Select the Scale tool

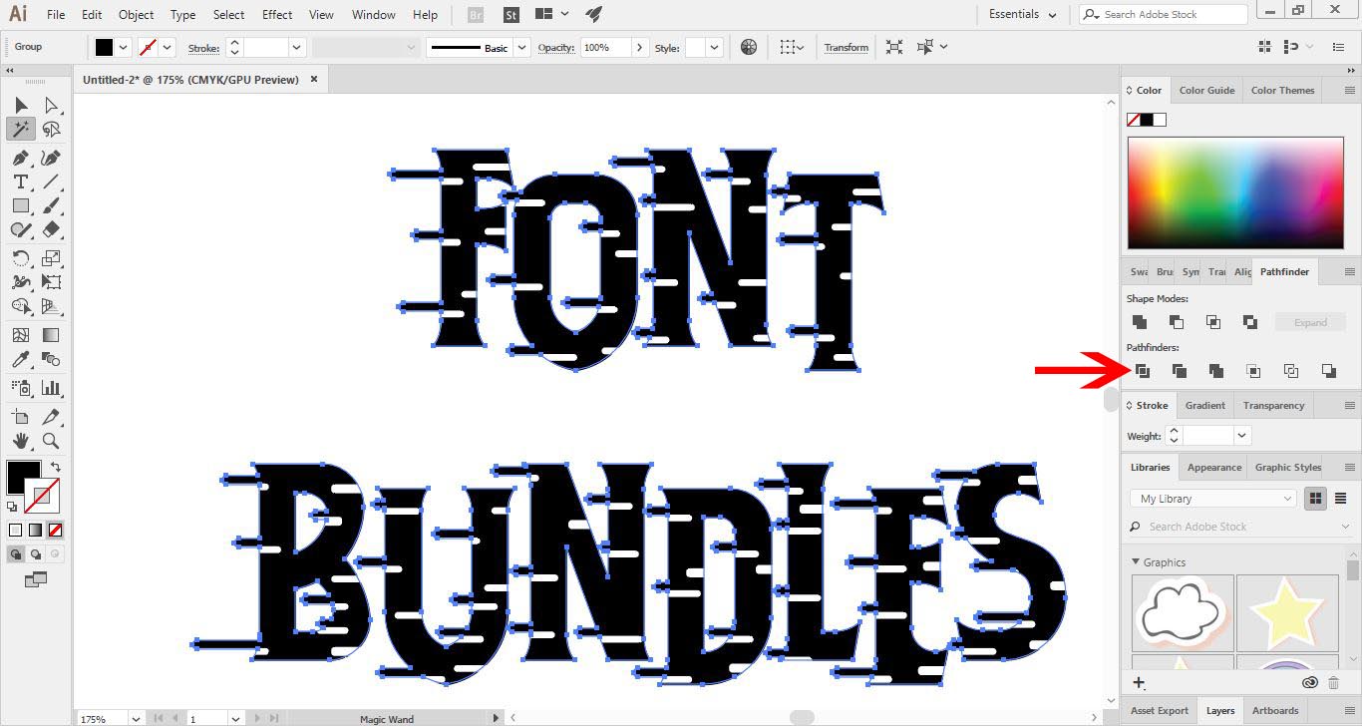click(51, 258)
